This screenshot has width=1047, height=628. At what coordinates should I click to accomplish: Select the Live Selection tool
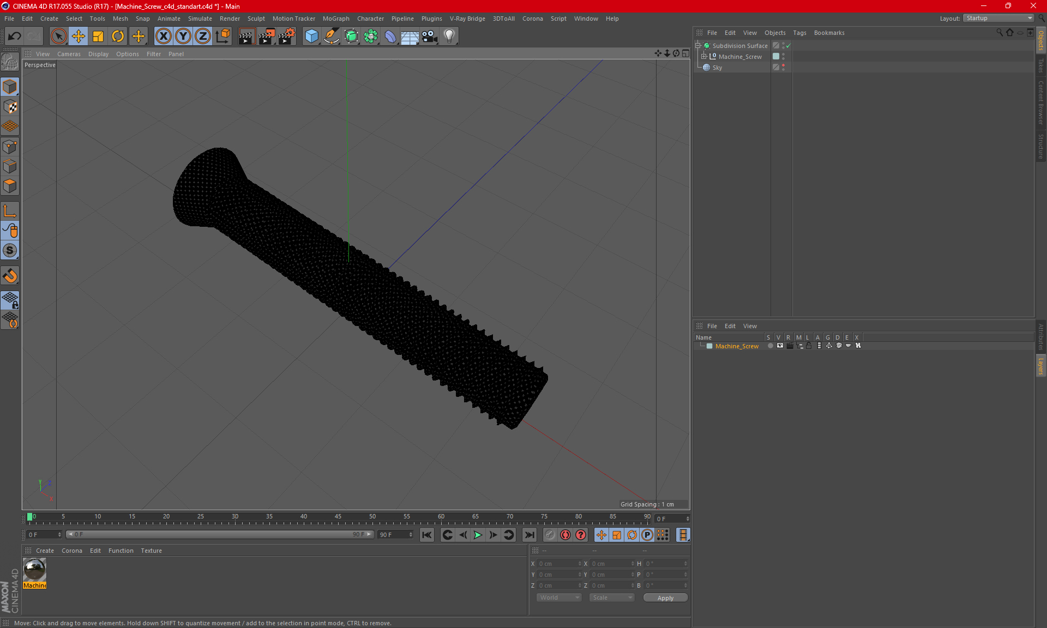click(58, 36)
